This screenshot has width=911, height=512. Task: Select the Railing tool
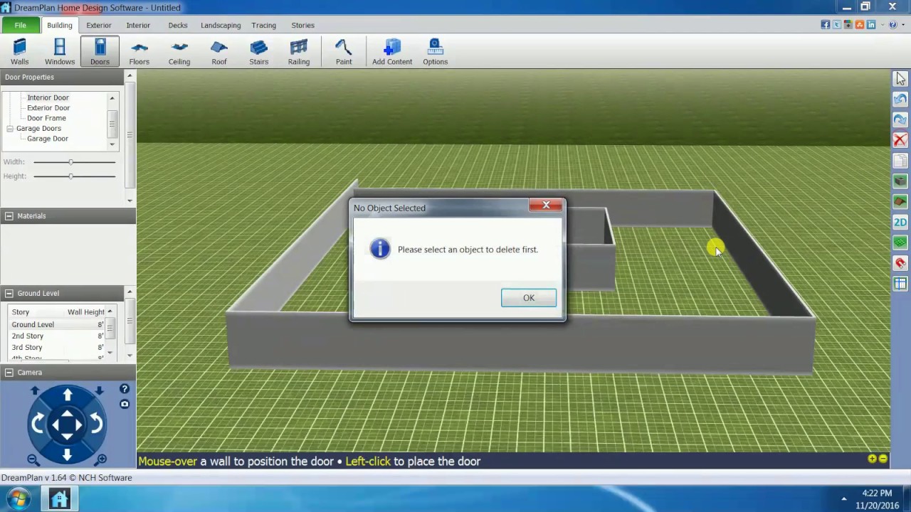(x=299, y=52)
